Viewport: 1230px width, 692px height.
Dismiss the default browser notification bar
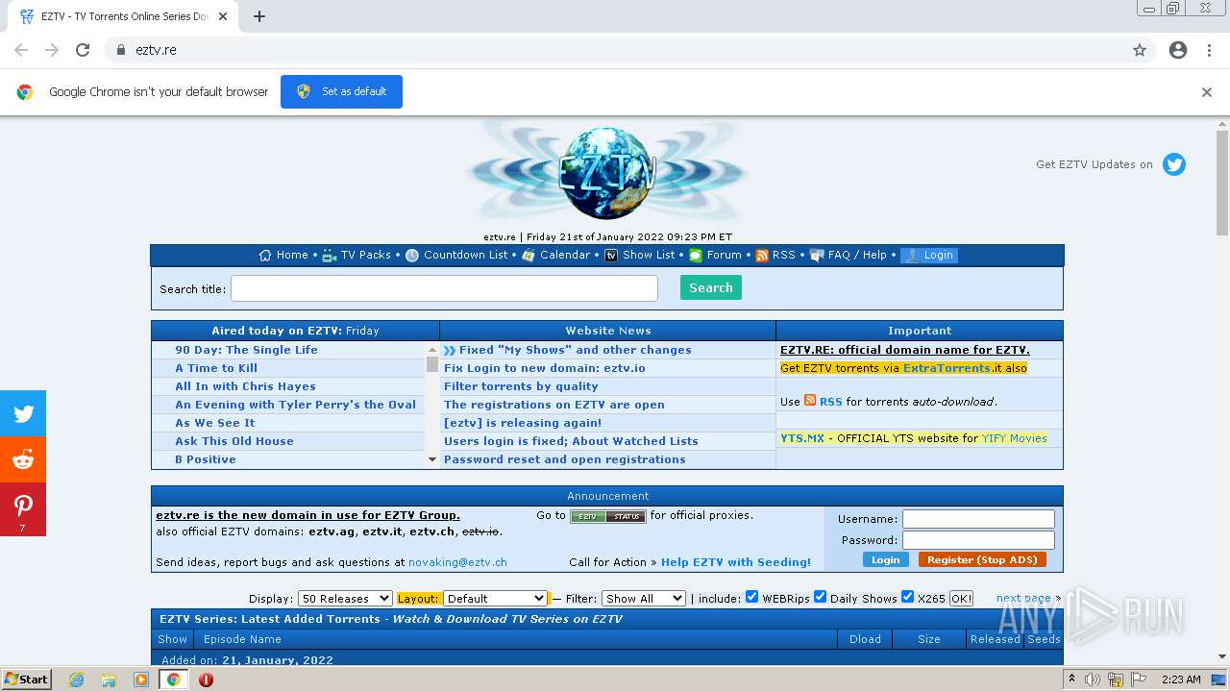[x=1207, y=92]
